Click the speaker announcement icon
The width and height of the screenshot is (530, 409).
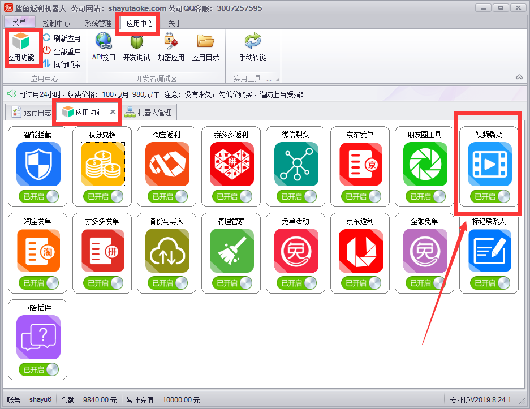coord(11,94)
